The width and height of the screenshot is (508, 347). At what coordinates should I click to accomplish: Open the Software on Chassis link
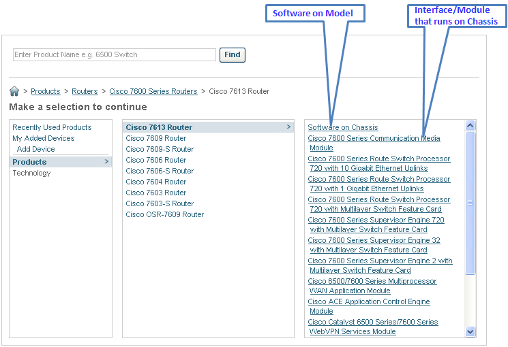tap(343, 127)
